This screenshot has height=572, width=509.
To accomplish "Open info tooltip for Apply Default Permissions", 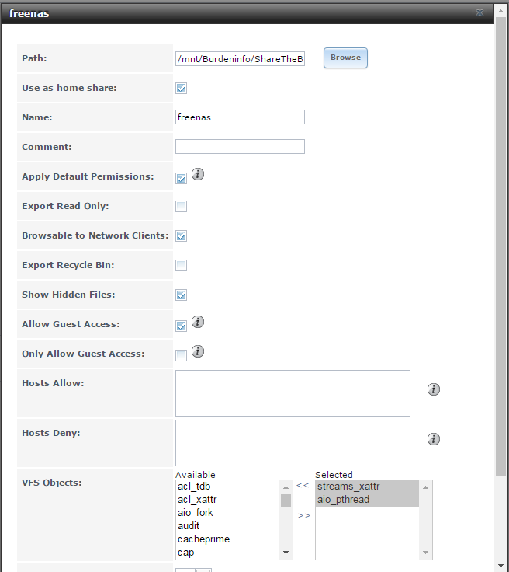I will [198, 174].
